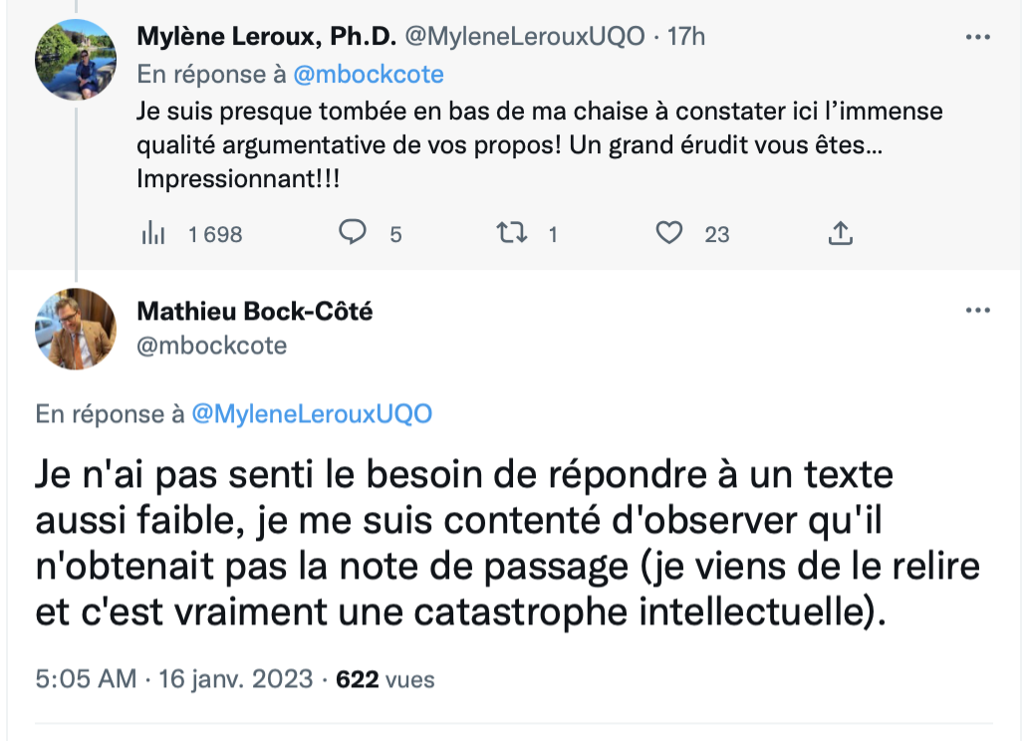Image resolution: width=1030 pixels, height=741 pixels.
Task: Open Mathieu Bock-Côté's profile avatar
Action: coord(76,329)
